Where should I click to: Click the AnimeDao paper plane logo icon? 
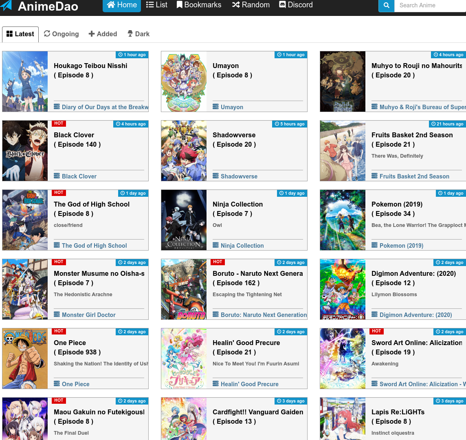(6, 5)
